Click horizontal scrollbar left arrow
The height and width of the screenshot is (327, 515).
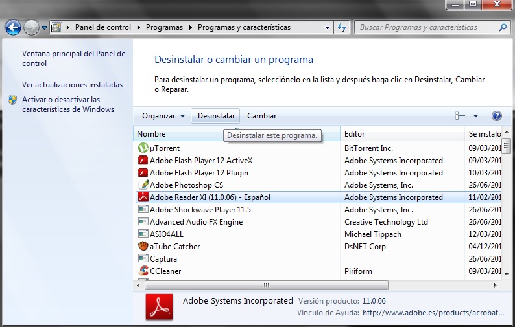[x=139, y=285]
